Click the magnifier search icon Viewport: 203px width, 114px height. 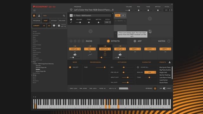pos(64,16)
